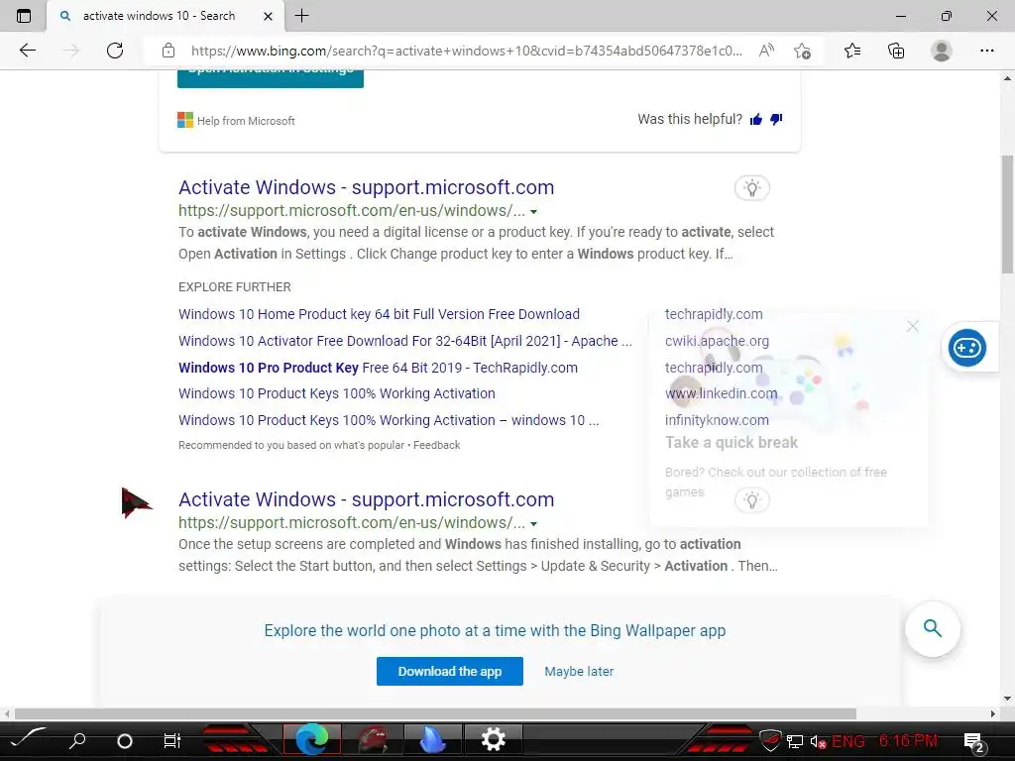Open Product Keys 100% Working Activation – windows 10 link

[389, 420]
